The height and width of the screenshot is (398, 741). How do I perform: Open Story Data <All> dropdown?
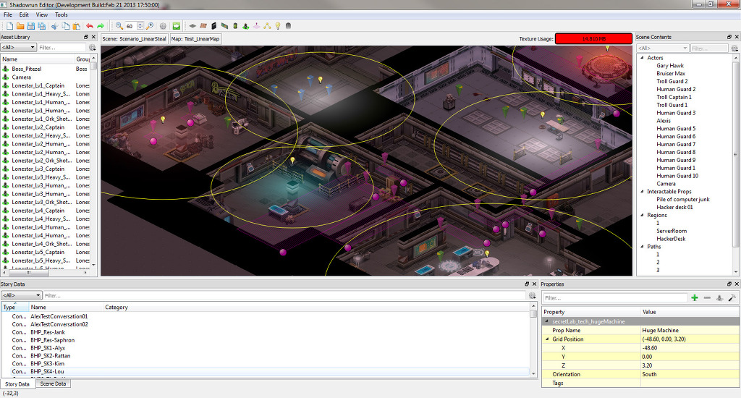(21, 295)
